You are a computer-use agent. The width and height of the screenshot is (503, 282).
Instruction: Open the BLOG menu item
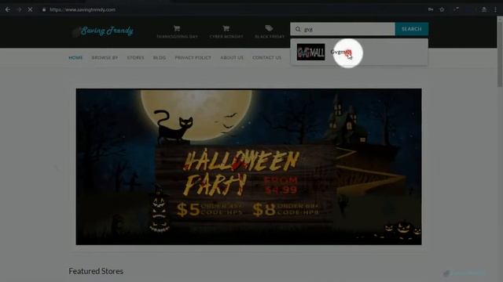tap(160, 58)
